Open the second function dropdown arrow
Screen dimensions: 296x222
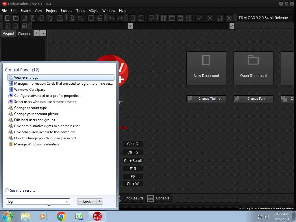pyautogui.click(x=232, y=26)
